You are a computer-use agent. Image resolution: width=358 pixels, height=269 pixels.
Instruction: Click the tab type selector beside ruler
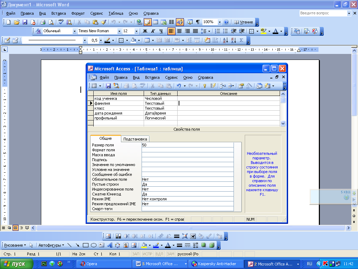[5, 49]
